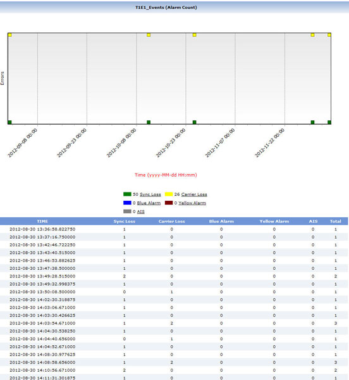Image resolution: width=349 pixels, height=380 pixels.
Task: Open the Sync Loss legend link
Action: point(150,194)
